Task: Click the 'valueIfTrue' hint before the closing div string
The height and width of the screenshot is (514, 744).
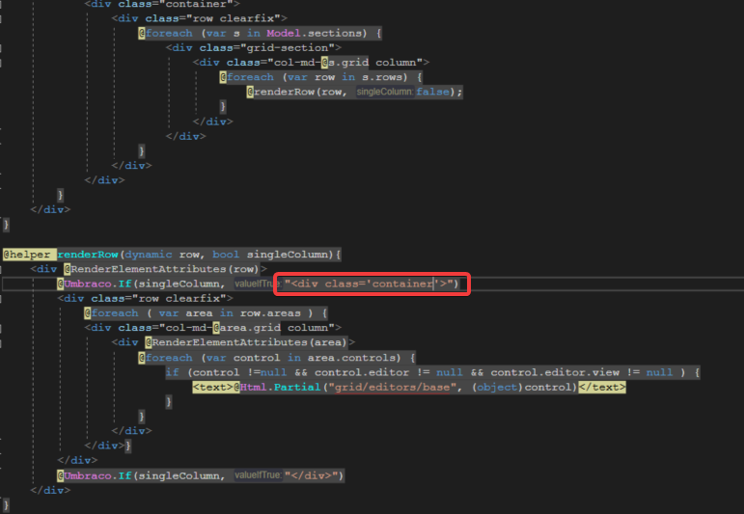Action: pyautogui.click(x=258, y=475)
